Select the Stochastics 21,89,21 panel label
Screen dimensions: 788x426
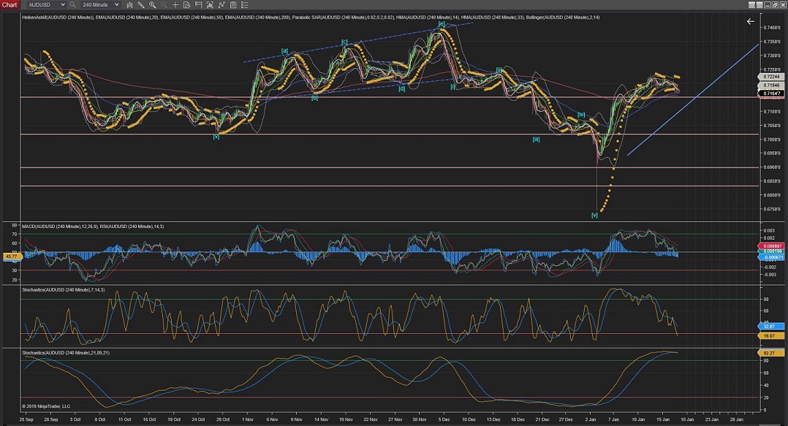65,353
